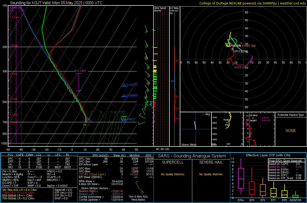Click the Classic Supercell label
The width and height of the screenshot is (307, 203).
click(266, 119)
